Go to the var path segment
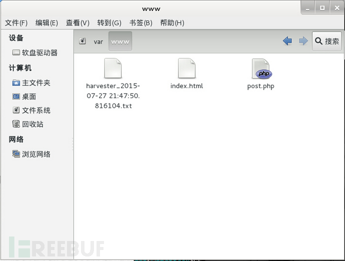This screenshot has height=261, width=345. (x=98, y=41)
